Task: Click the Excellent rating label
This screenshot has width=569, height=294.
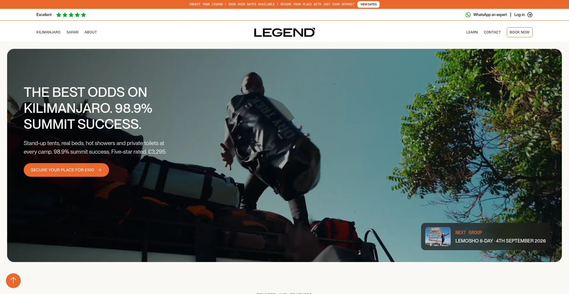Action: (44, 15)
